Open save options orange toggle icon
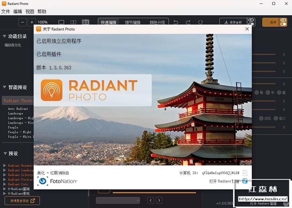 coord(283,22)
